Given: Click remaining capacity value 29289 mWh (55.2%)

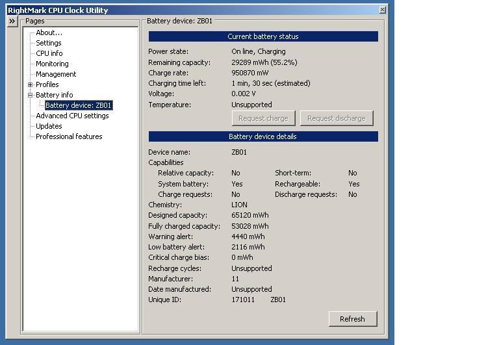Looking at the screenshot, I should pyautogui.click(x=264, y=62).
